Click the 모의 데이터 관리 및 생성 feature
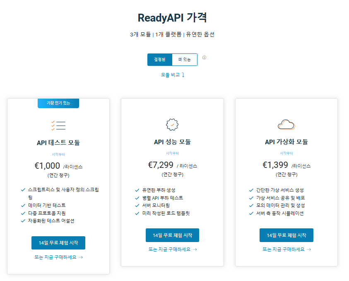This screenshot has width=349, height=281. click(280, 205)
